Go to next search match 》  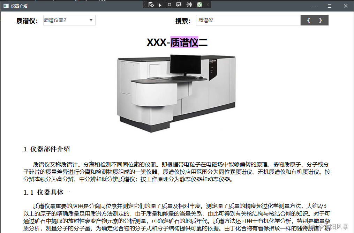pos(321,21)
